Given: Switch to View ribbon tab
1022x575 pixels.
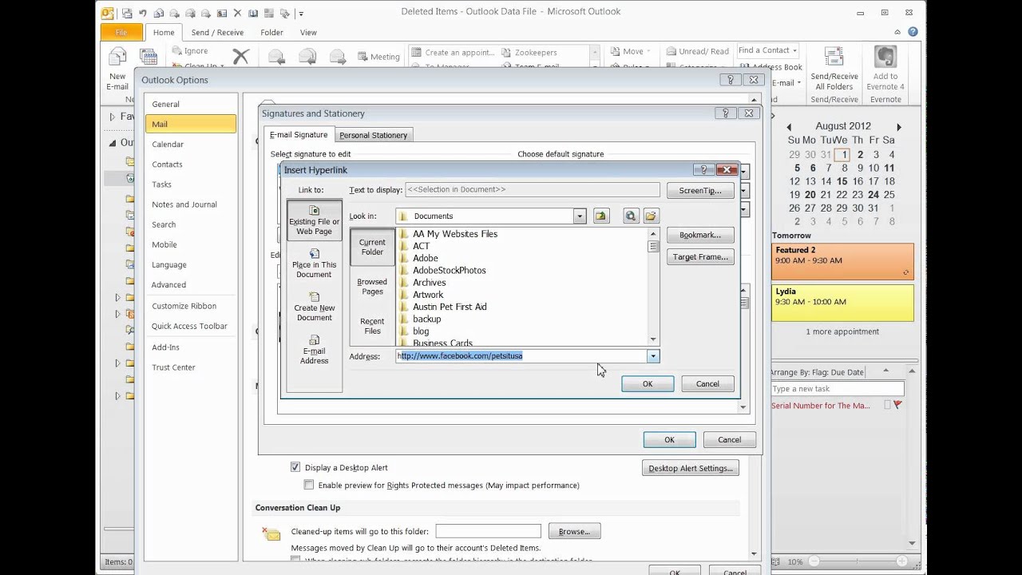Looking at the screenshot, I should (x=308, y=32).
